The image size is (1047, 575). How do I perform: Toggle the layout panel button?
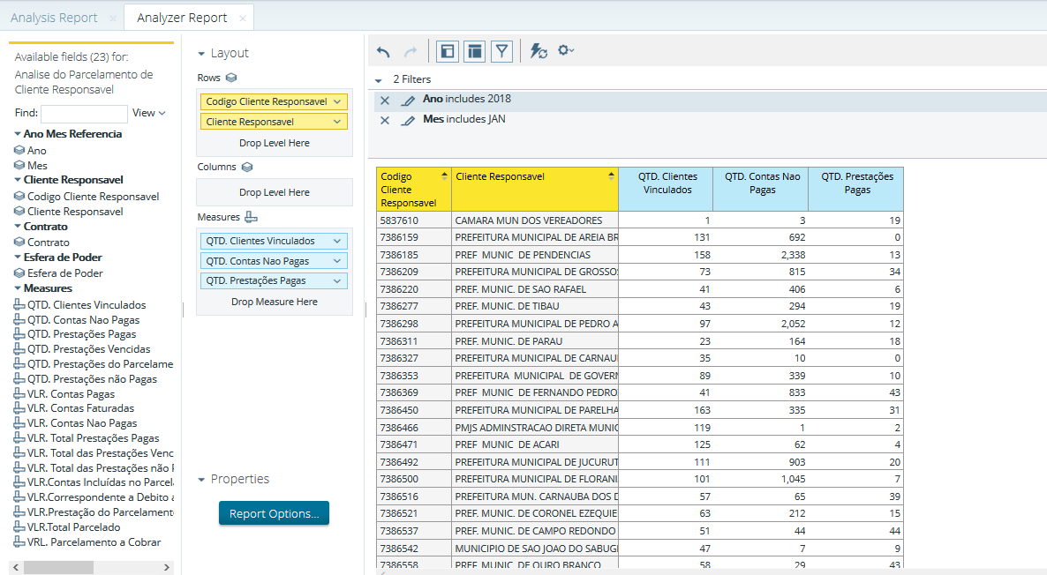pyautogui.click(x=475, y=52)
